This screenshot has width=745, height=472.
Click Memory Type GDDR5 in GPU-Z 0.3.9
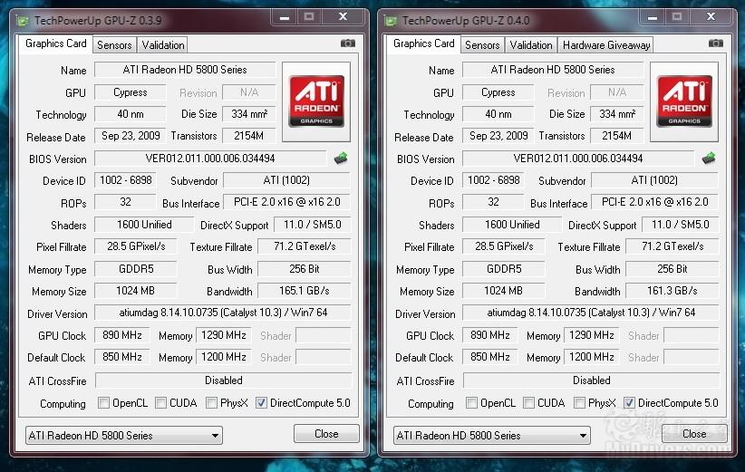[136, 269]
